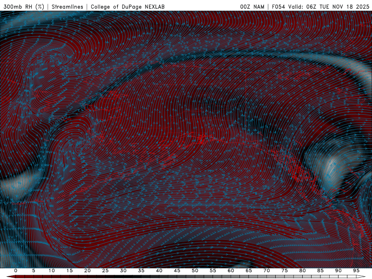The image size is (372, 279).
Task: Click the '50' label on the color scale
Action: 195,271
